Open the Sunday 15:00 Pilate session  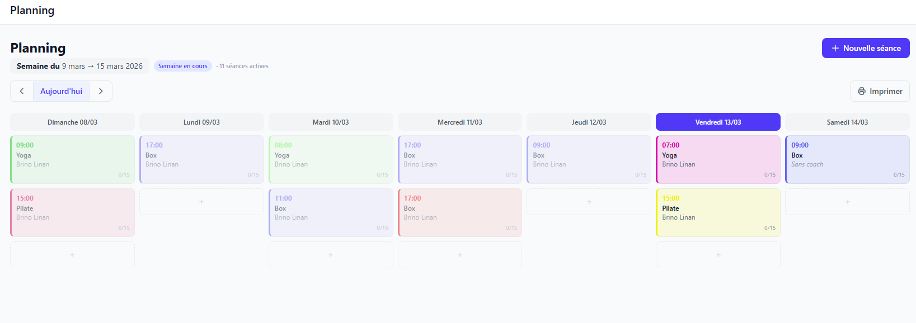72,212
